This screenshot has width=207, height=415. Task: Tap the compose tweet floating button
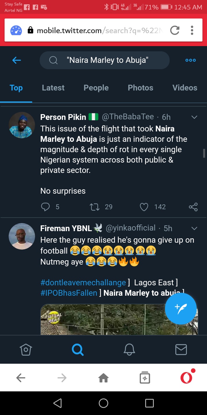pyautogui.click(x=181, y=309)
